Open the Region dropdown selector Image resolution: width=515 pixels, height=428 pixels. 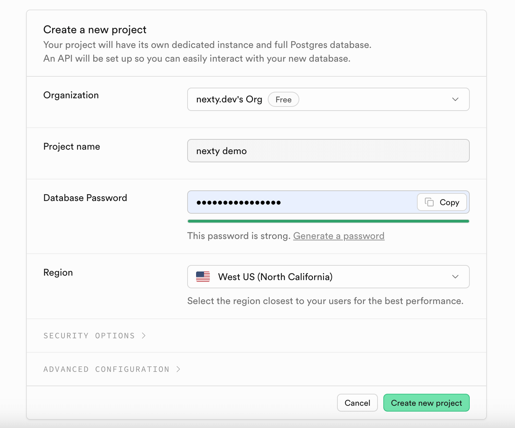click(x=328, y=277)
